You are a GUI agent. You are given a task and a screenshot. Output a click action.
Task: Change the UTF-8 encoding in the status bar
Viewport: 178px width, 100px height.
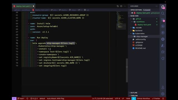[x=117, y=99]
